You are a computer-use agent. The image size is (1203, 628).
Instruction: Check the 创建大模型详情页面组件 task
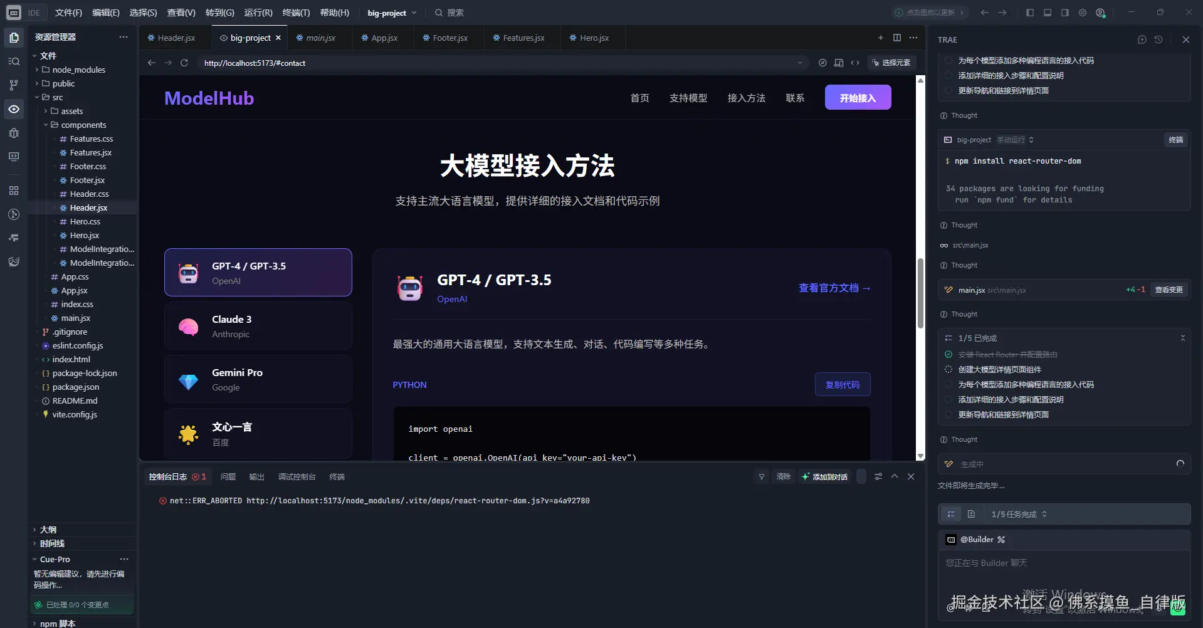click(x=948, y=369)
